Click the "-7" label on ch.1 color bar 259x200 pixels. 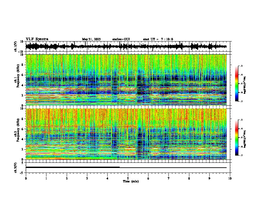point(241,101)
